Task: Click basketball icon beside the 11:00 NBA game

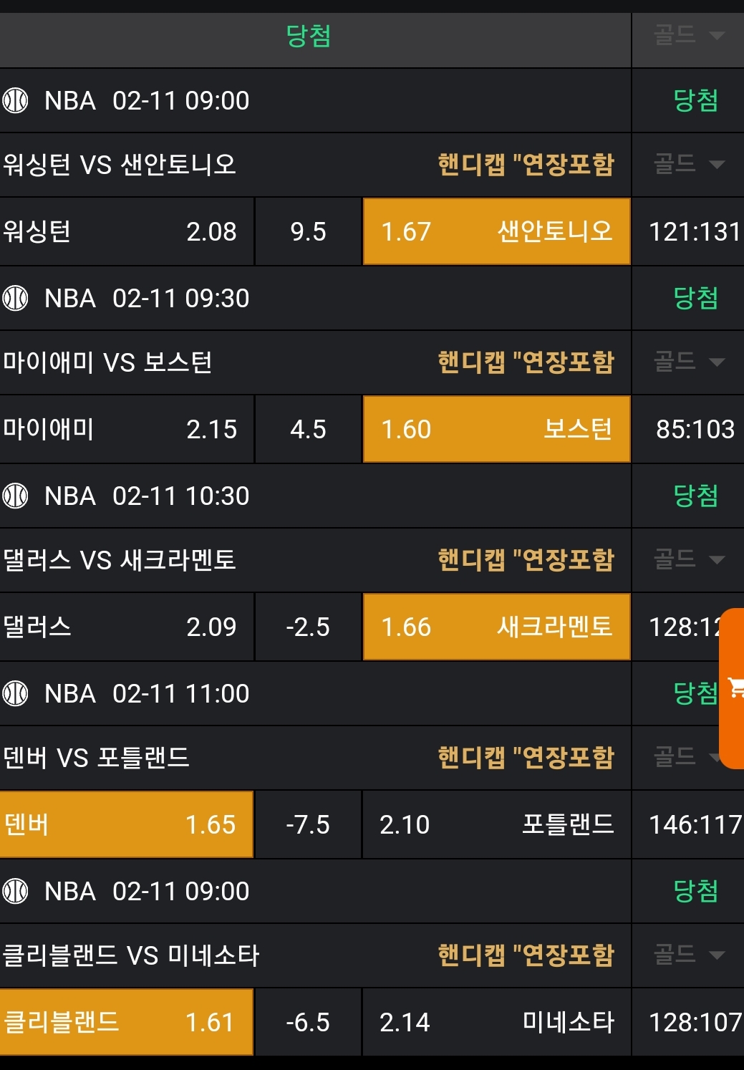Action: click(x=15, y=694)
